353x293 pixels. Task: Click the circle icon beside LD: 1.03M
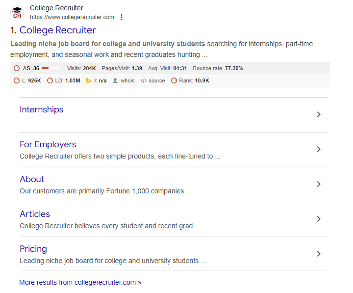[50, 80]
